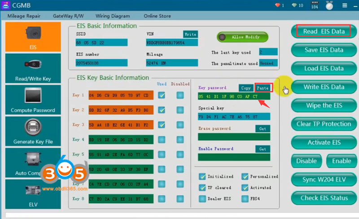Check the Key 4 Disabled checkbox
Viewport: 359px width, 219px height.
coord(180,140)
